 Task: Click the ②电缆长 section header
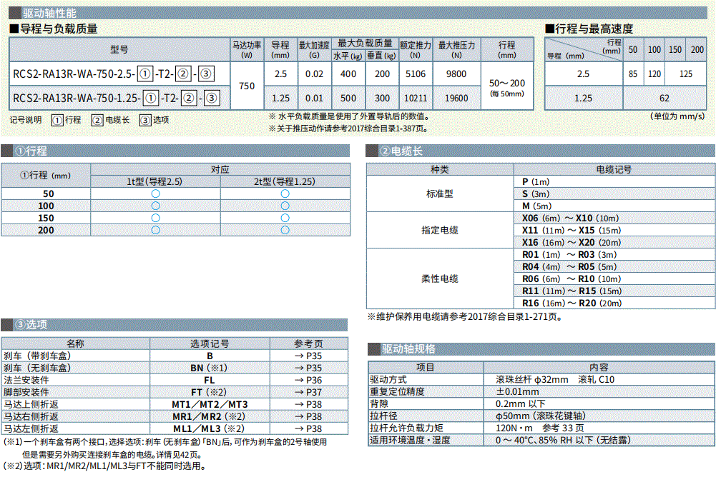[541, 151]
